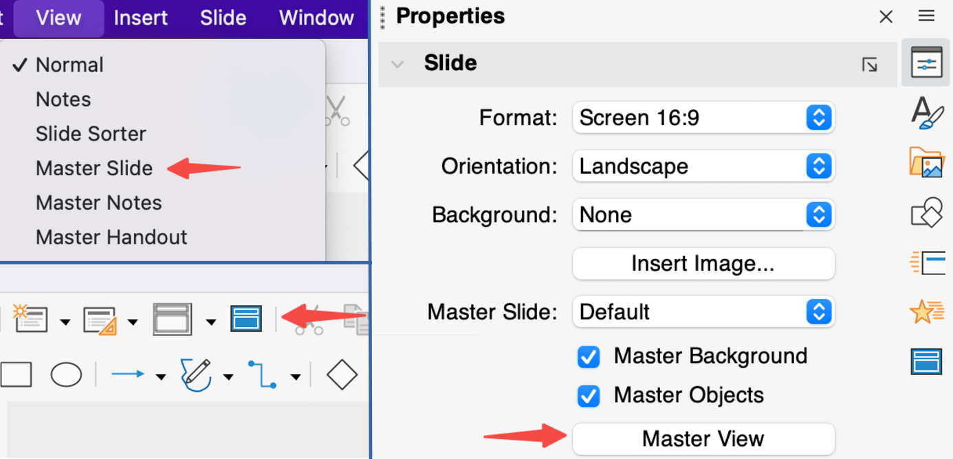Select the diamond basic shape tool
This screenshot has width=953, height=459.
click(342, 375)
